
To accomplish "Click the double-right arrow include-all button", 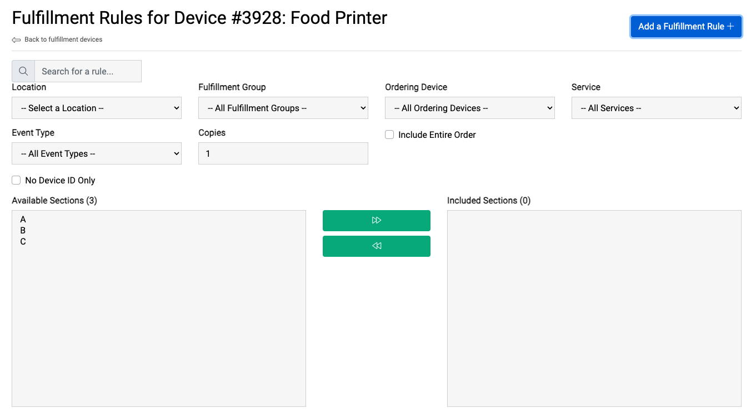I will (x=377, y=220).
